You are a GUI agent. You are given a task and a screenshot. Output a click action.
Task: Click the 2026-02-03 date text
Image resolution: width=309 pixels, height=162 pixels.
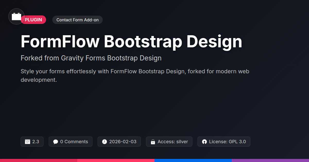pyautogui.click(x=123, y=142)
